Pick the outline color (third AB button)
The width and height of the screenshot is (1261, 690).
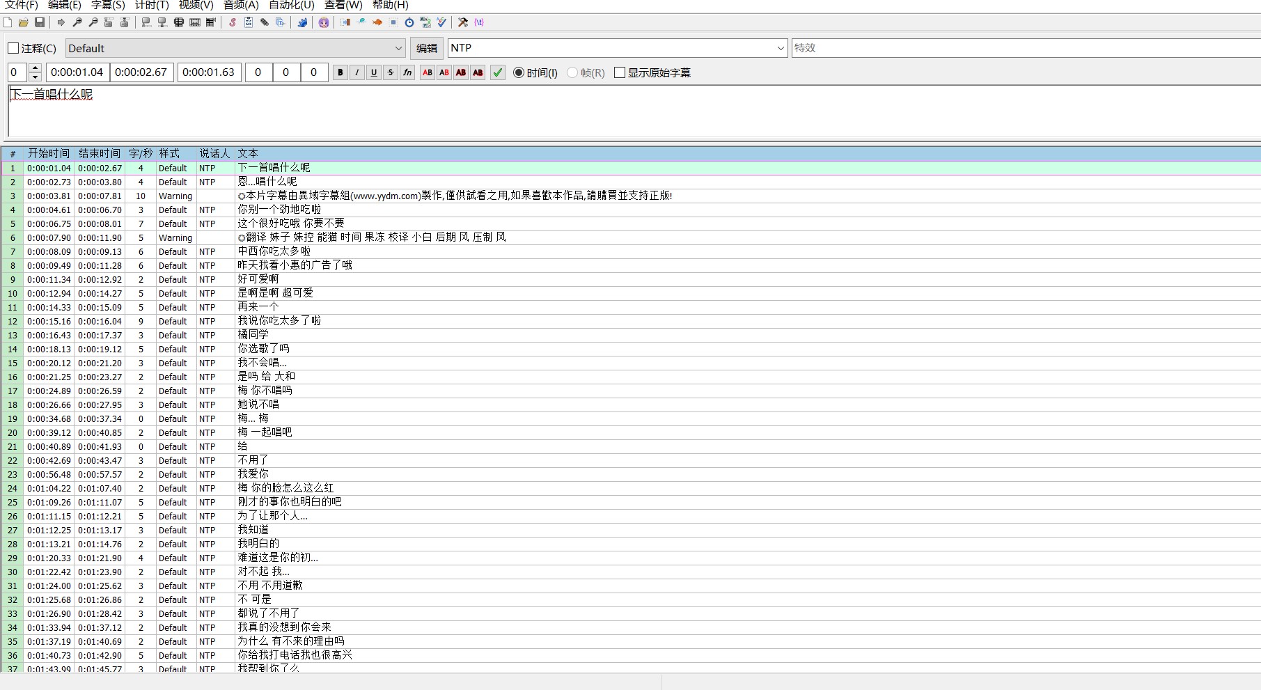[x=461, y=72]
